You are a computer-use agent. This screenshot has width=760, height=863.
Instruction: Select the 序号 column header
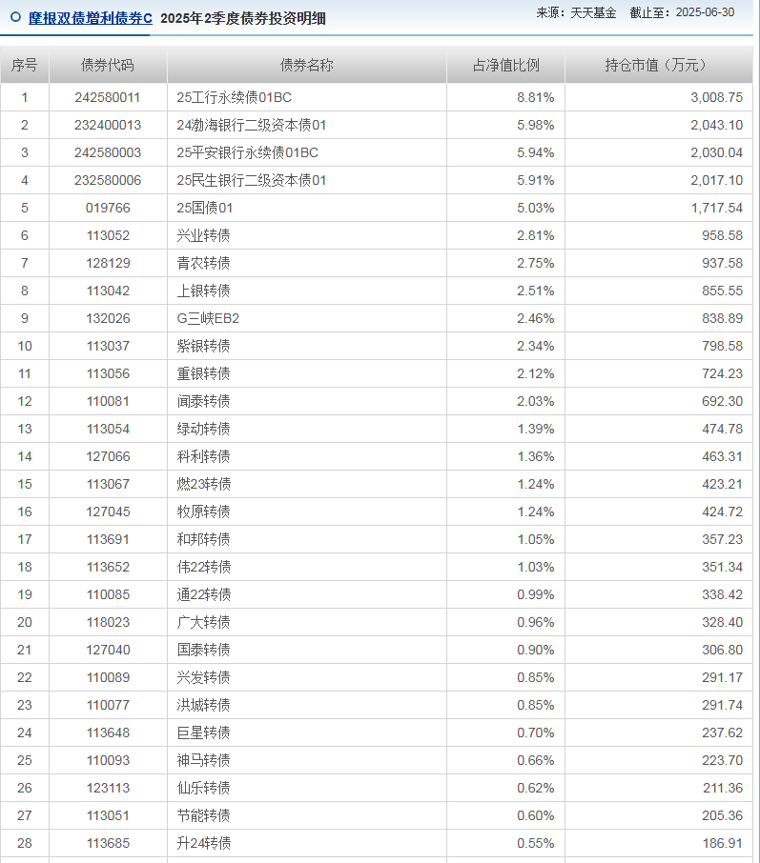tap(24, 65)
